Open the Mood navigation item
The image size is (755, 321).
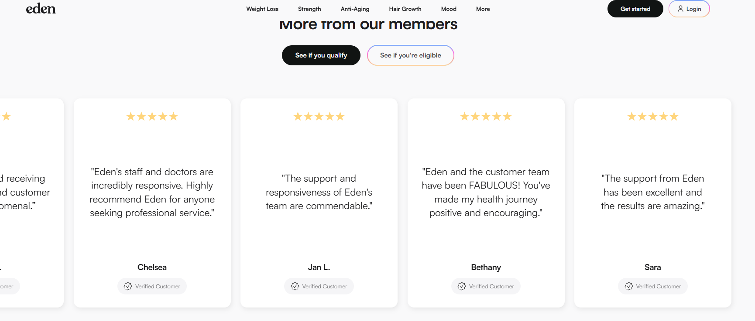tap(449, 9)
